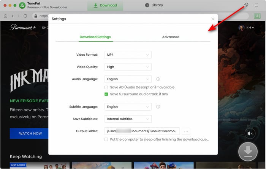Image resolution: width=266 pixels, height=169 pixels.
Task: Click the Paramount+ logo
Action: coord(23,27)
